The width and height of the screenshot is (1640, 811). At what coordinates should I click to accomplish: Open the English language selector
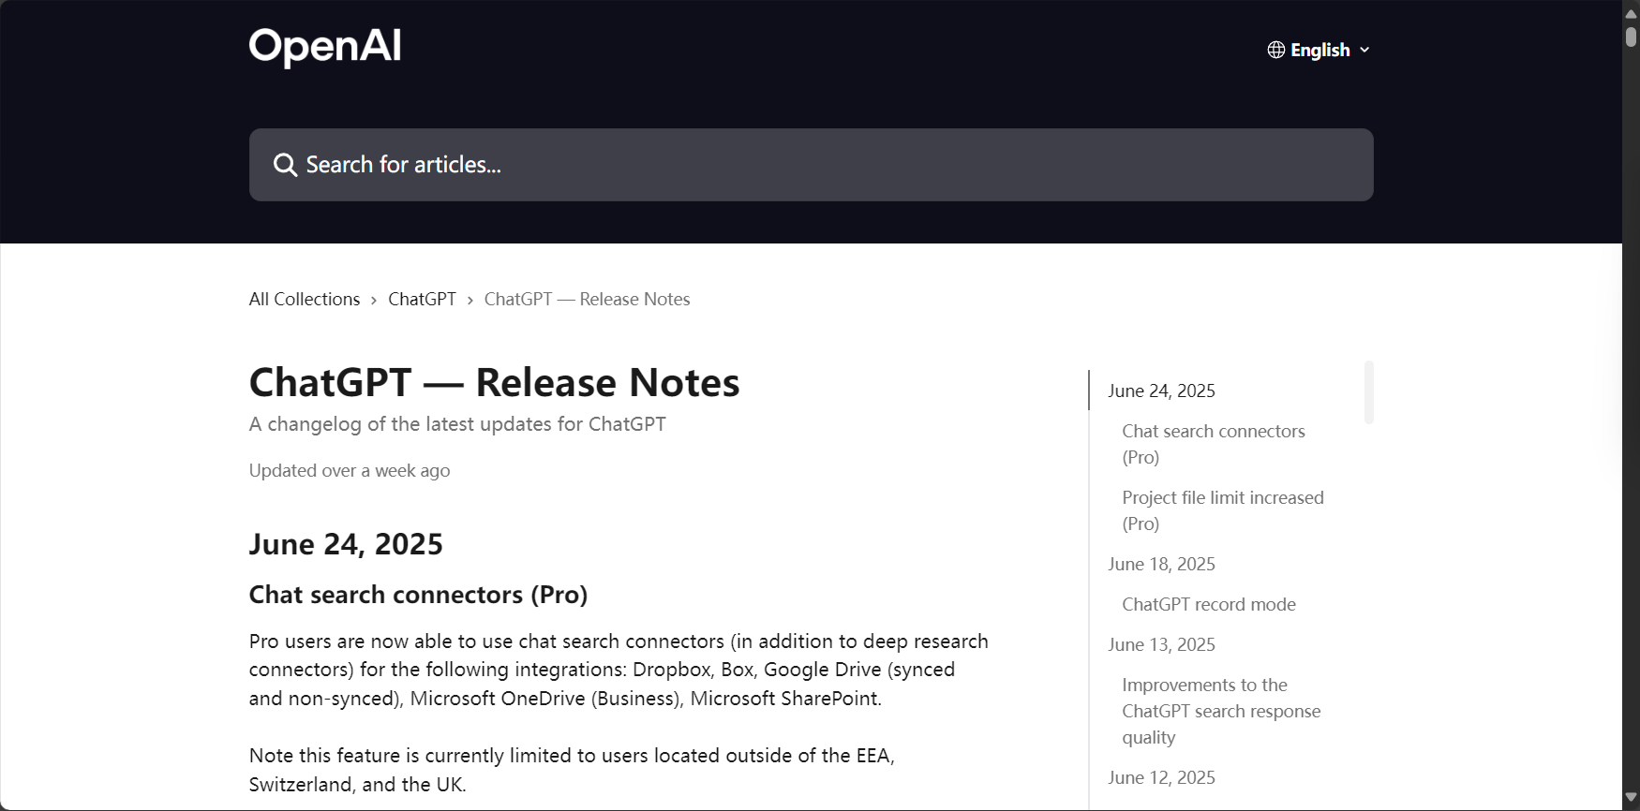click(1319, 50)
